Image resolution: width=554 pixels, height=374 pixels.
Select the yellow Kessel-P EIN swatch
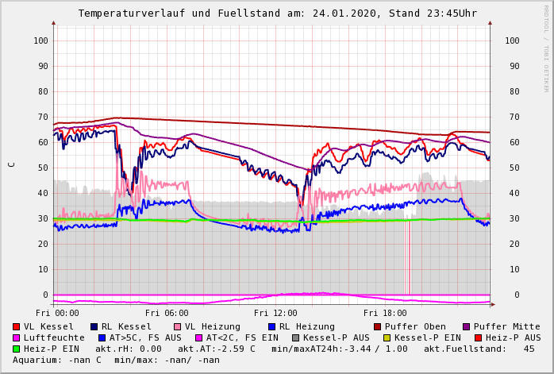386,337
